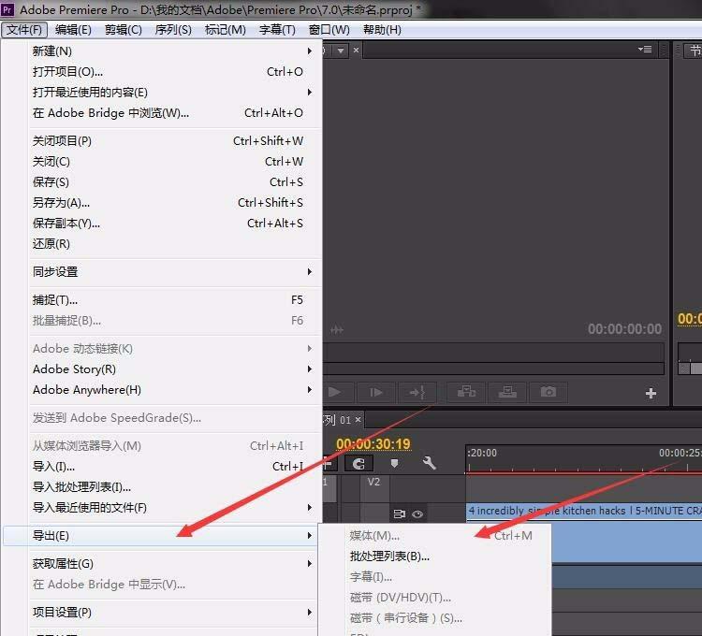Click the 00:00:30:19 timeline timecode
Viewport: 702px width, 636px height.
[373, 444]
